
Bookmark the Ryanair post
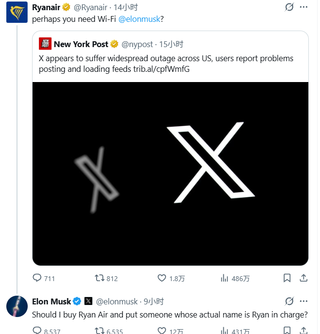point(287,278)
